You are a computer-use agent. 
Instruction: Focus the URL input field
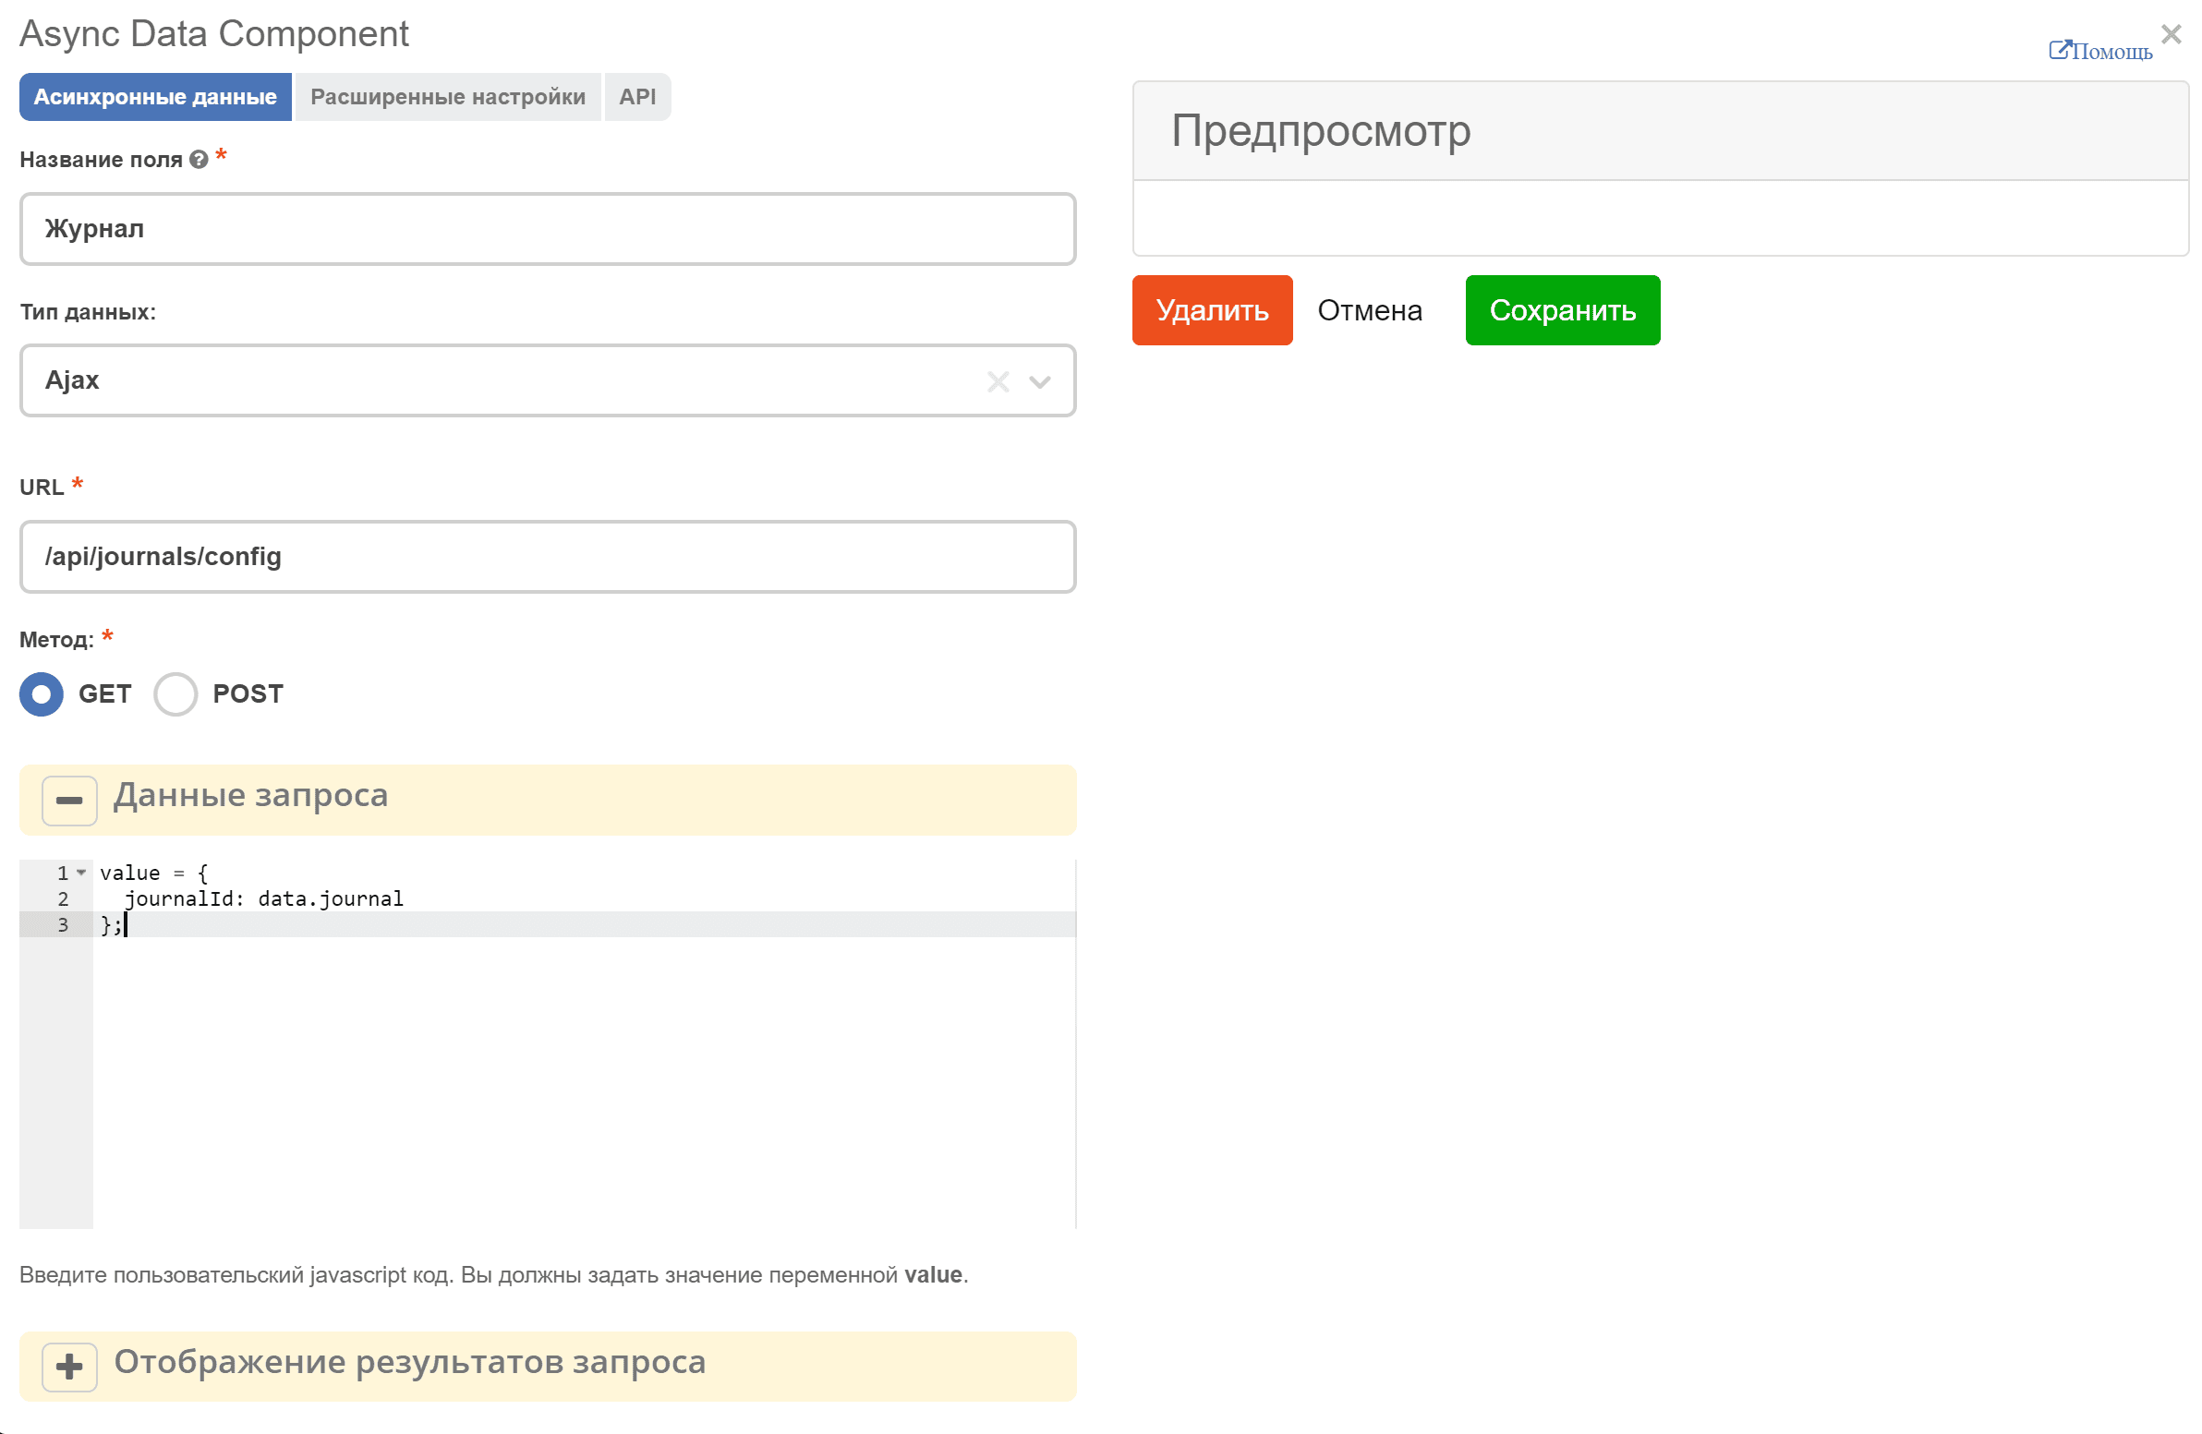548,556
